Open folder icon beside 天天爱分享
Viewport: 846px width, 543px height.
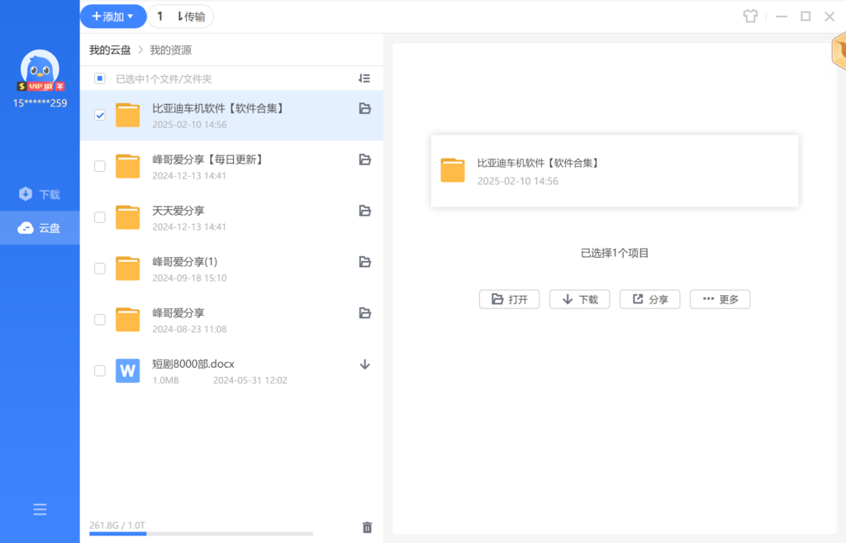point(364,211)
